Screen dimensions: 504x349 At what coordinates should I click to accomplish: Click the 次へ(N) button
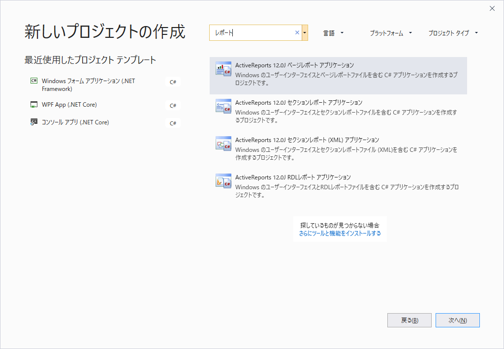pos(457,320)
